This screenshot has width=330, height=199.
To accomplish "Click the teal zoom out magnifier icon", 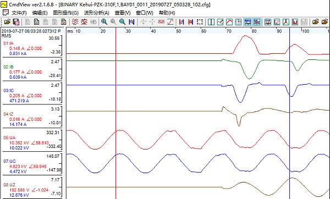I will point(122,21).
